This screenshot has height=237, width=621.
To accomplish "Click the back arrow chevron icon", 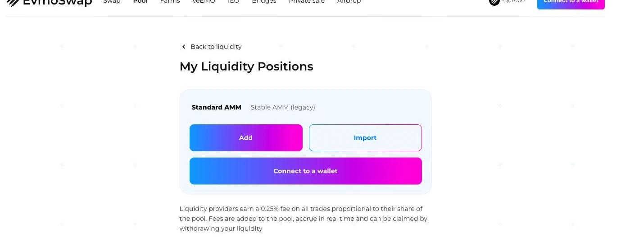I will tap(183, 47).
